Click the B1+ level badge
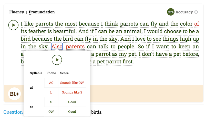The height and width of the screenshot is (117, 205). (15, 94)
